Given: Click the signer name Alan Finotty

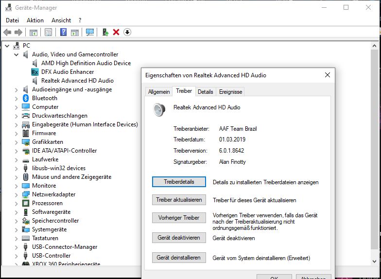Looking at the screenshot, I should click(x=232, y=162).
